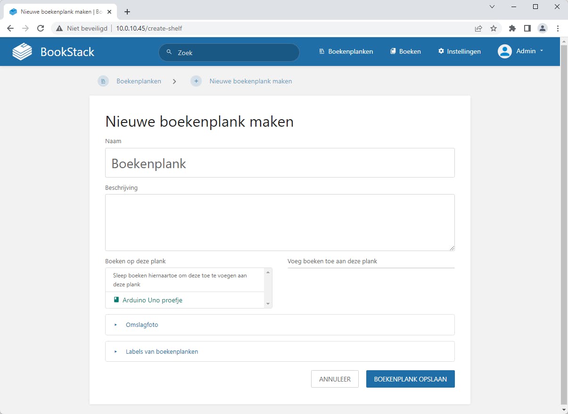Click the book icon beside Arduino Uno proefje

point(116,300)
